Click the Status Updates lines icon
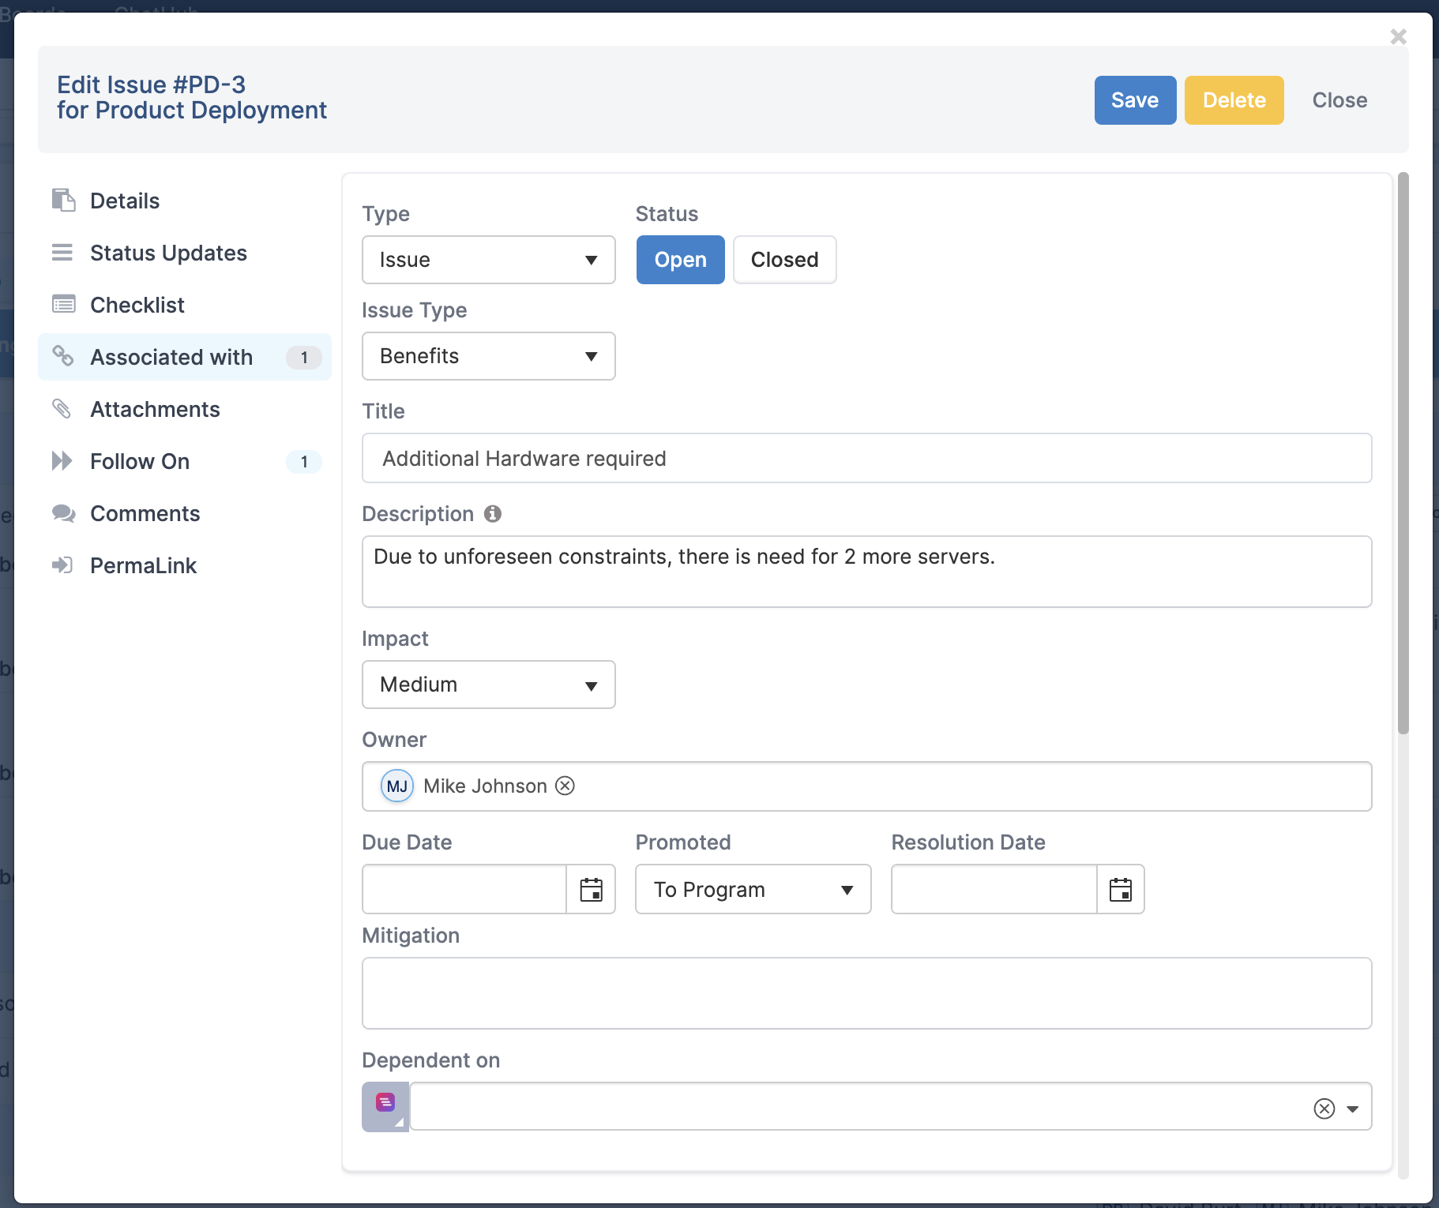Image resolution: width=1439 pixels, height=1208 pixels. coord(62,253)
